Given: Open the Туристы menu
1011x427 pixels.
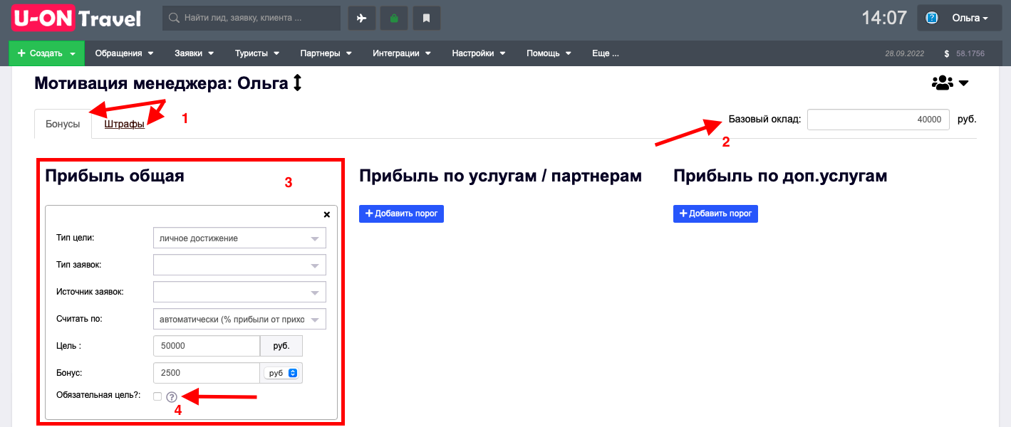Looking at the screenshot, I should click(x=256, y=53).
